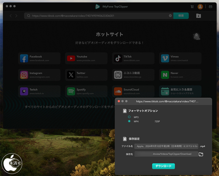Open the shopping cart icon
The image size is (219, 176).
click(x=192, y=7)
